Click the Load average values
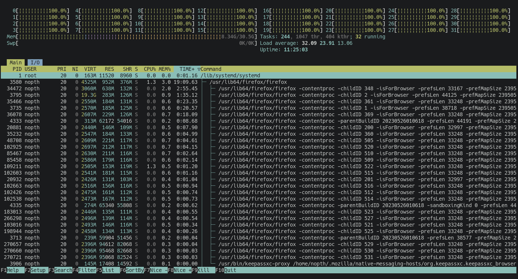Image resolution: width=518 pixels, height=279 pixels. click(x=327, y=43)
